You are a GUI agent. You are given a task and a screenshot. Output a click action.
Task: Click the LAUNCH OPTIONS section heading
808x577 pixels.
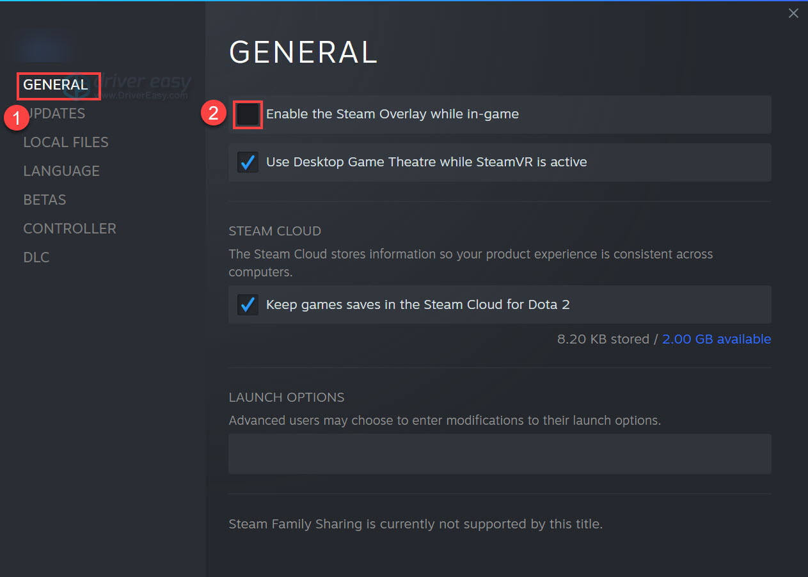point(287,397)
